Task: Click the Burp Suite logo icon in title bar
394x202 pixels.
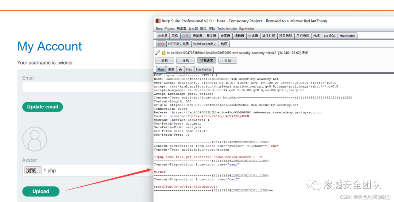Action: click(x=158, y=21)
